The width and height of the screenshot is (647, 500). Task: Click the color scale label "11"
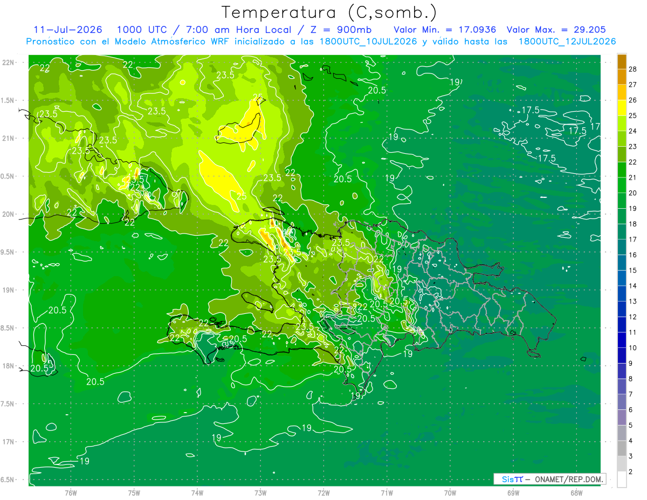pyautogui.click(x=632, y=332)
